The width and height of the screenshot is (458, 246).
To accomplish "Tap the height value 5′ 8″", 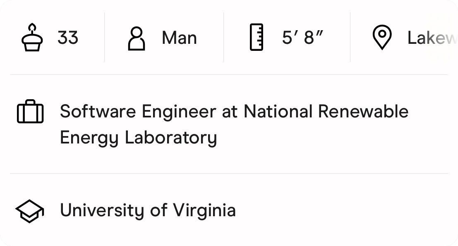I will [x=302, y=38].
